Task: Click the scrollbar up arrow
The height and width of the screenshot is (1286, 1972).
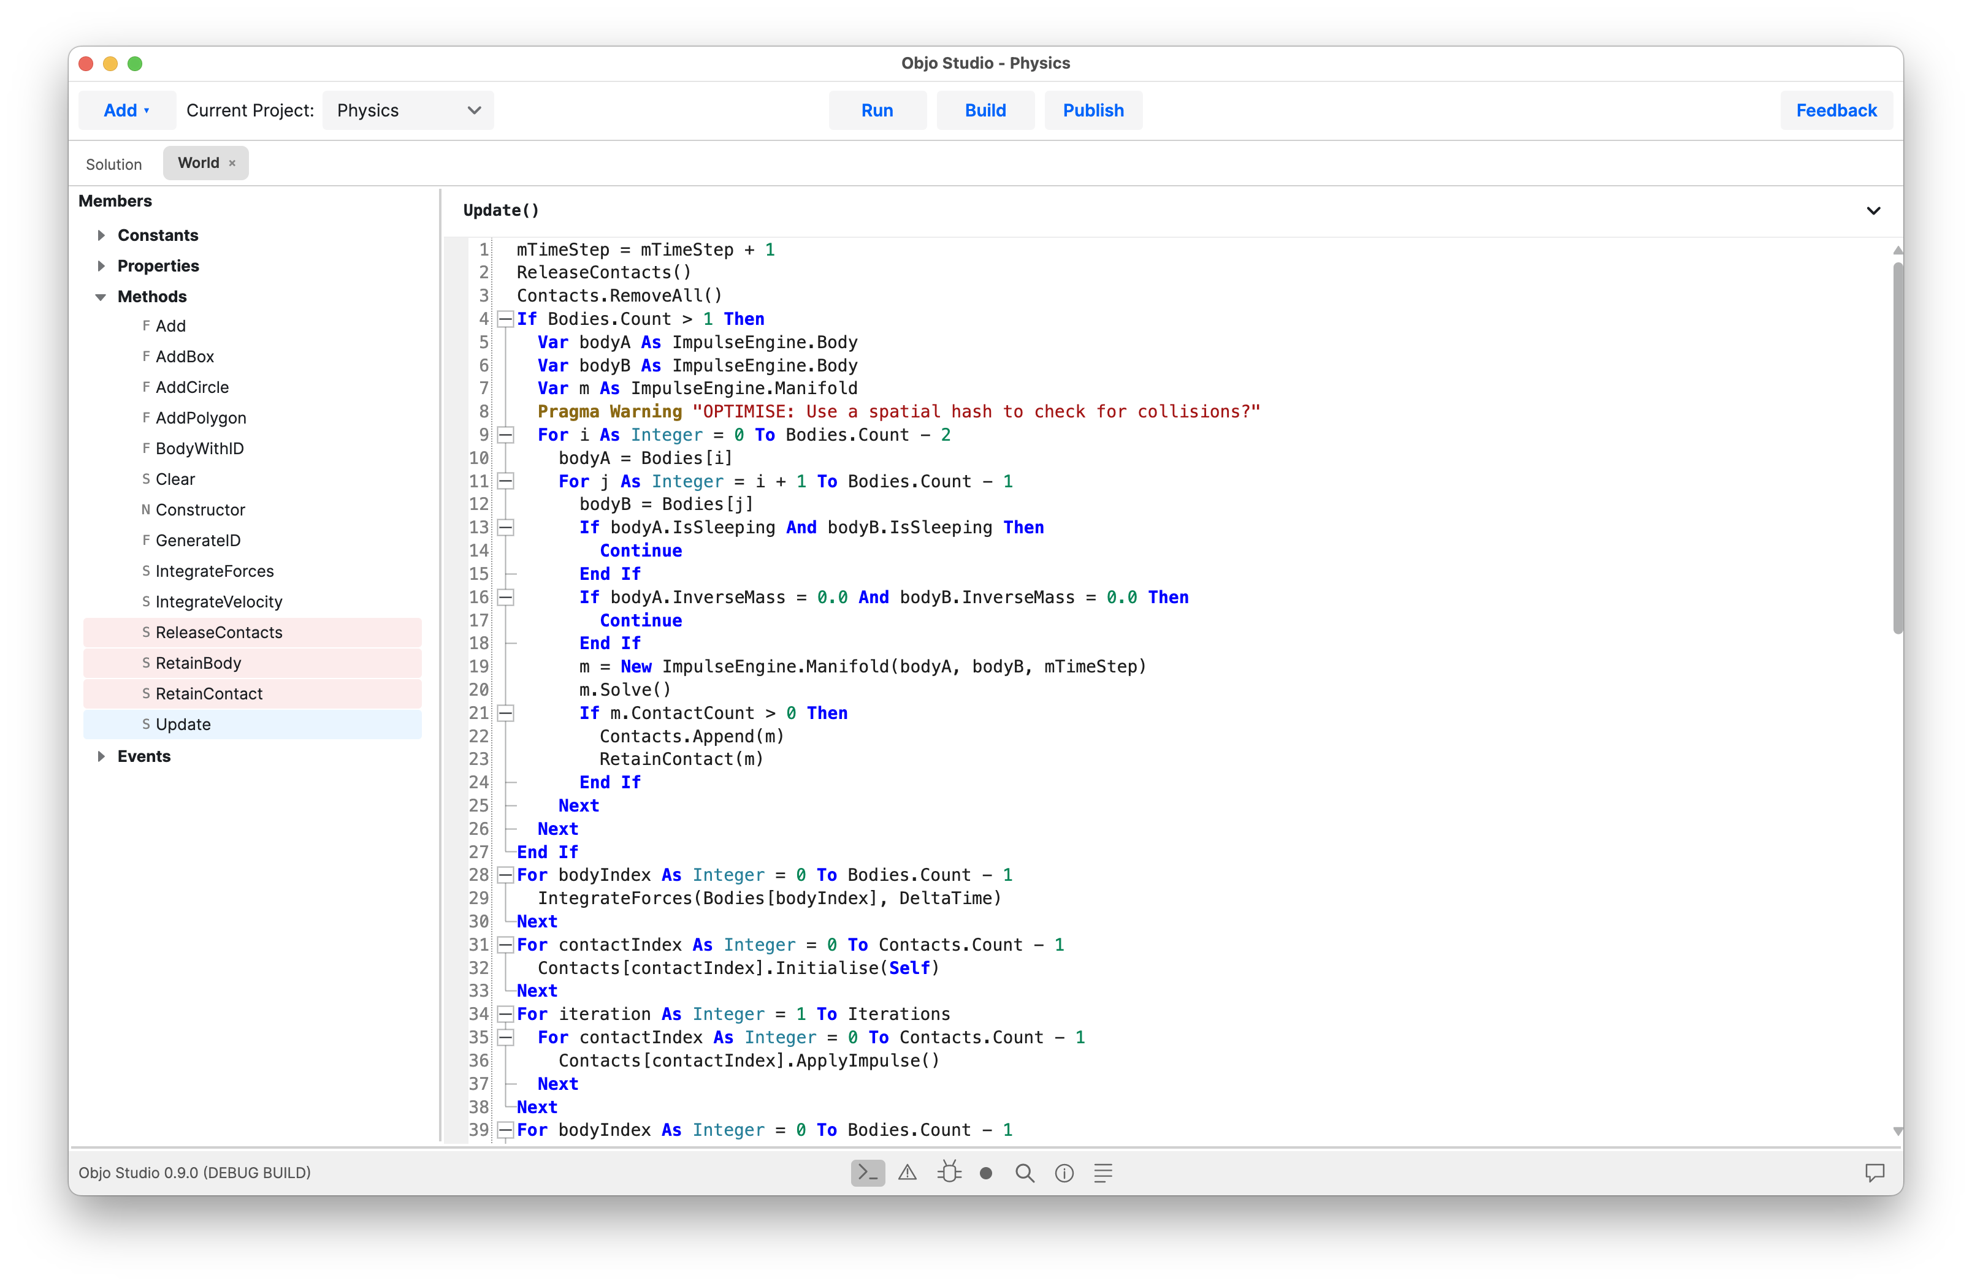Action: click(x=1897, y=250)
